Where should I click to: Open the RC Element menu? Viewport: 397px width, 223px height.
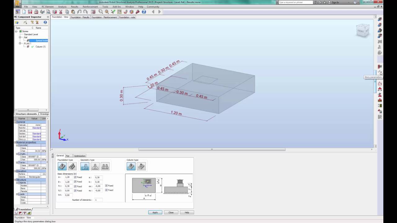click(47, 7)
